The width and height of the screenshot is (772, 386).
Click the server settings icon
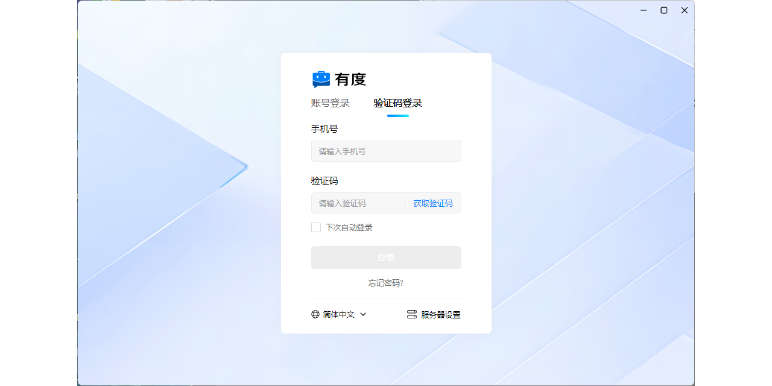pos(412,314)
